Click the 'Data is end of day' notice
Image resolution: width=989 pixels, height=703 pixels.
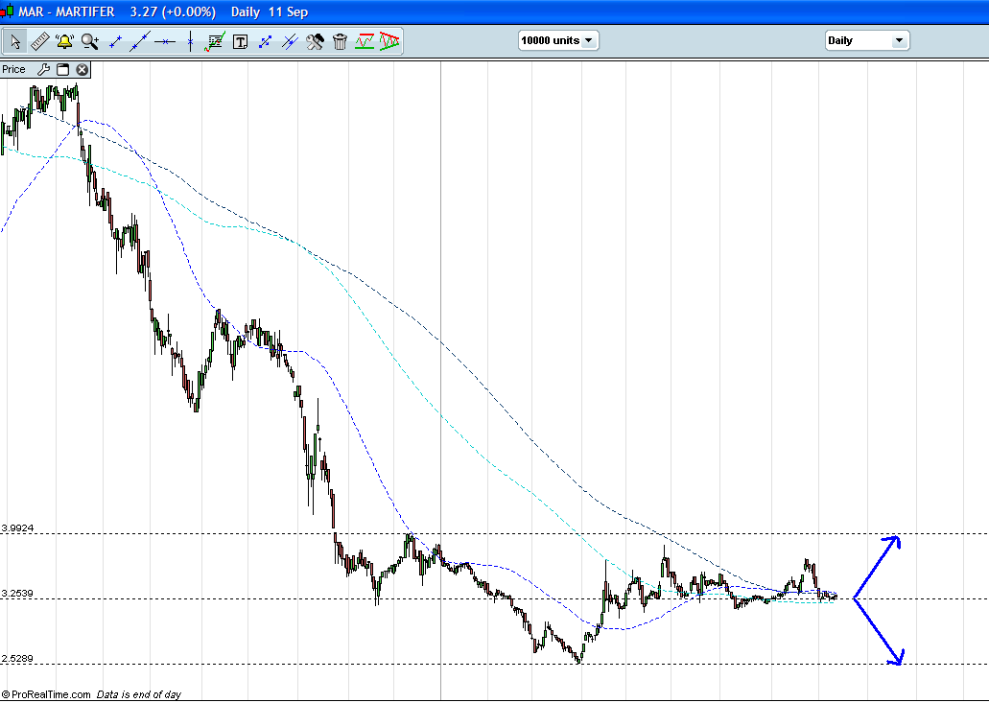(139, 694)
